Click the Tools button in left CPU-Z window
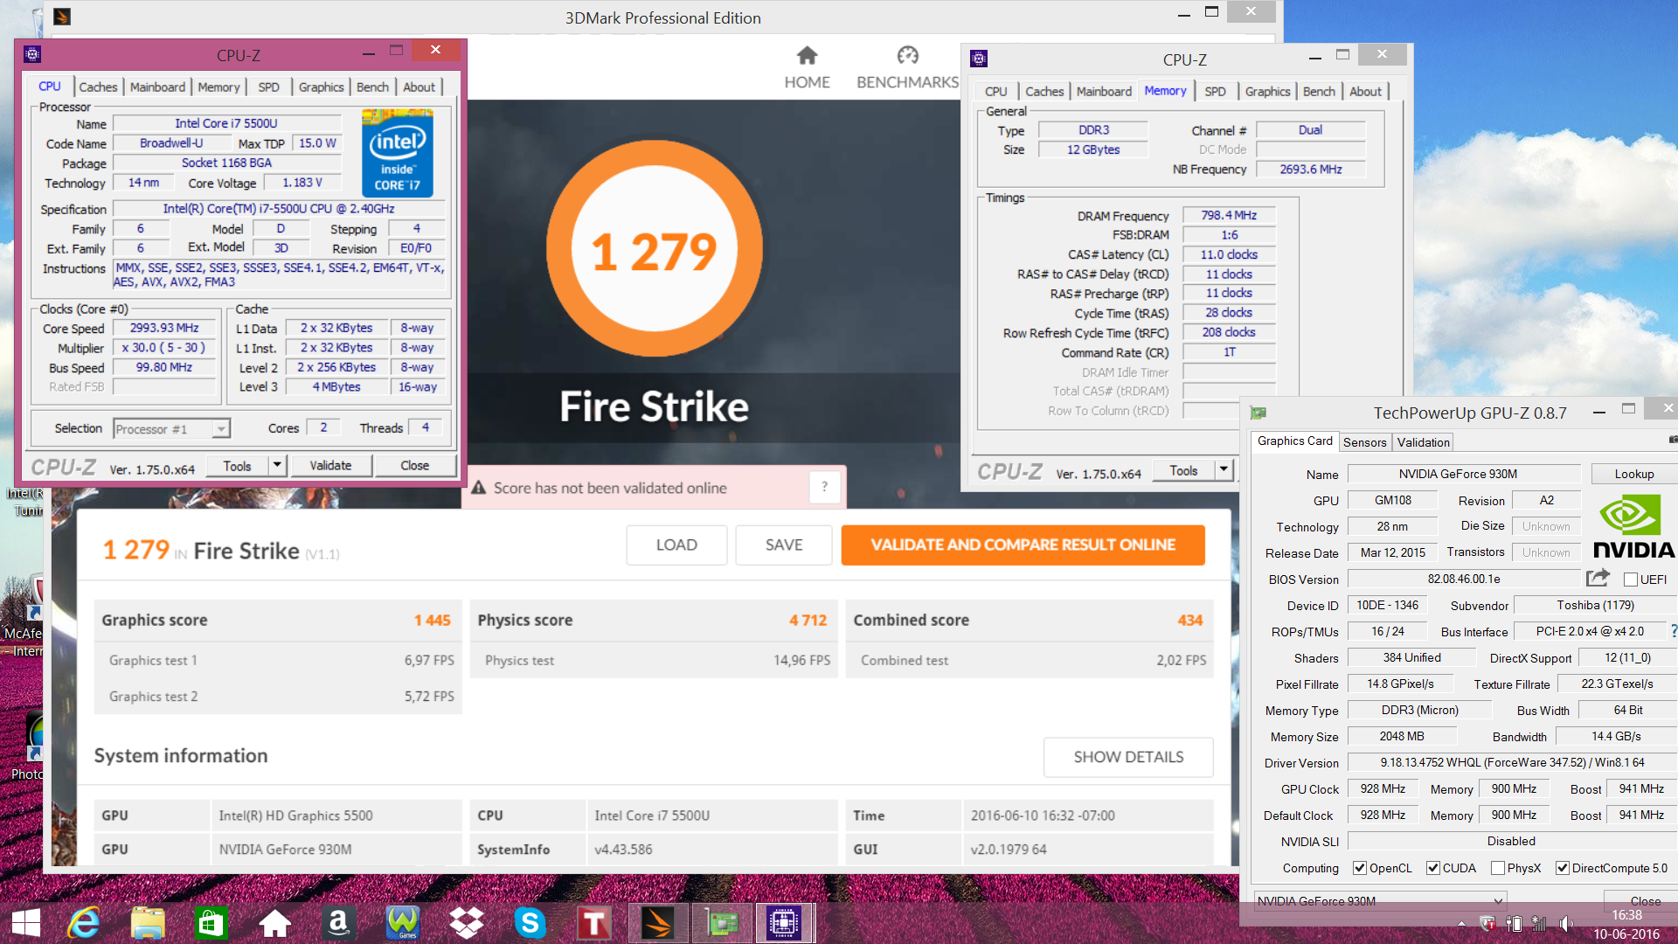1678x944 pixels. click(237, 465)
